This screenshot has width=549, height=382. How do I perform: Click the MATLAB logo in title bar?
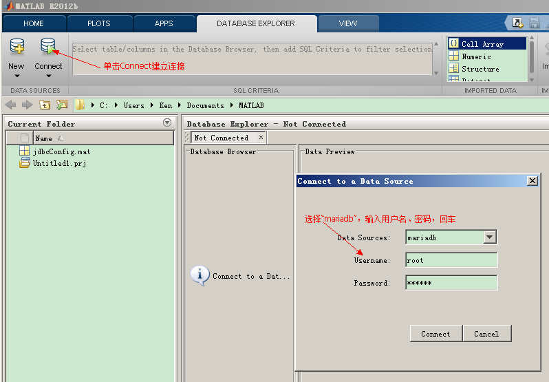tap(8, 6)
